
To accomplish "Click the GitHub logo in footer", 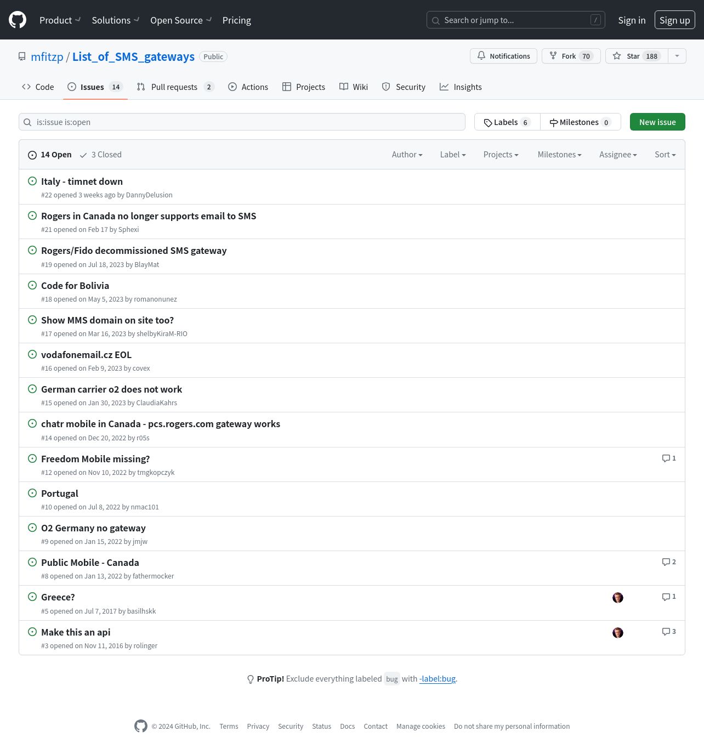I will click(x=141, y=726).
